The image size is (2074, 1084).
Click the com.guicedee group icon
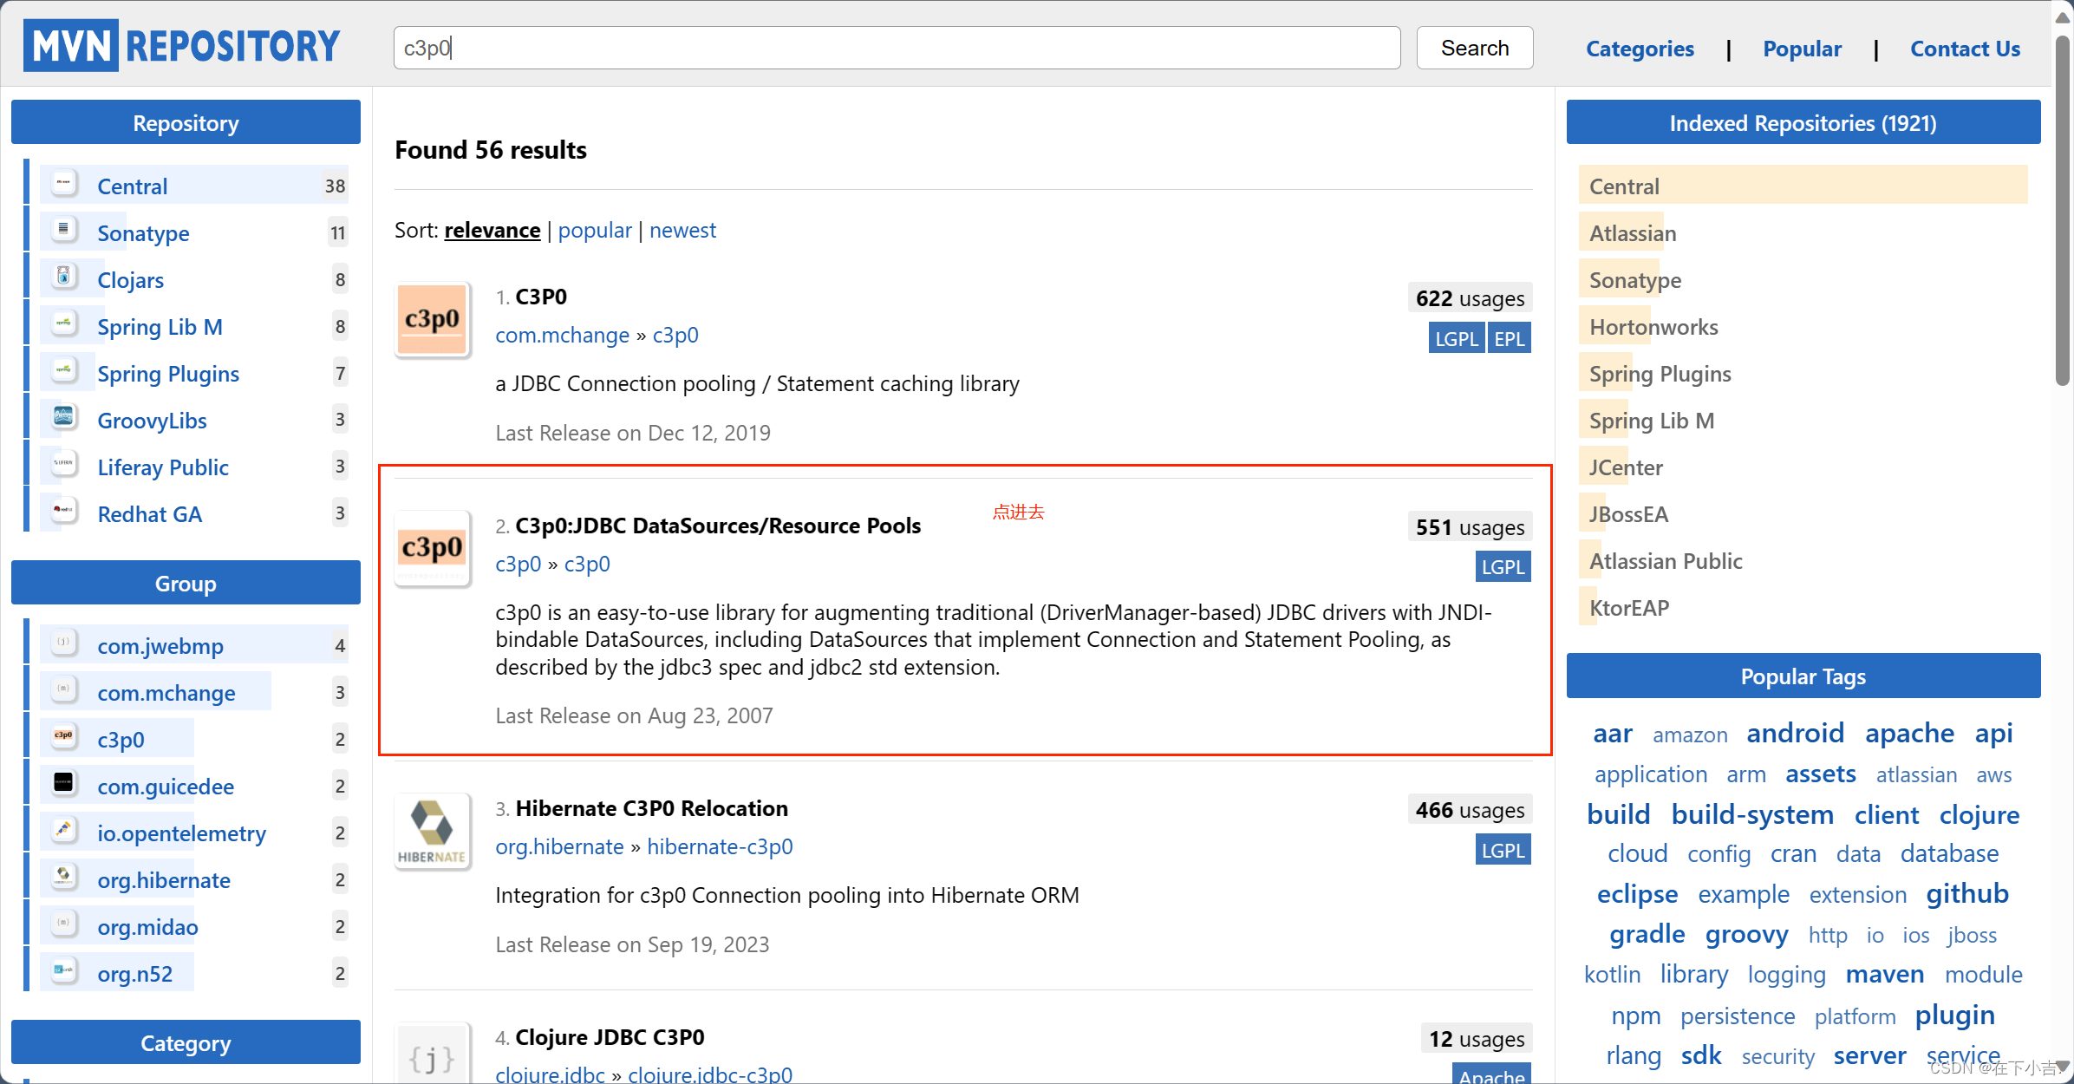[x=64, y=785]
